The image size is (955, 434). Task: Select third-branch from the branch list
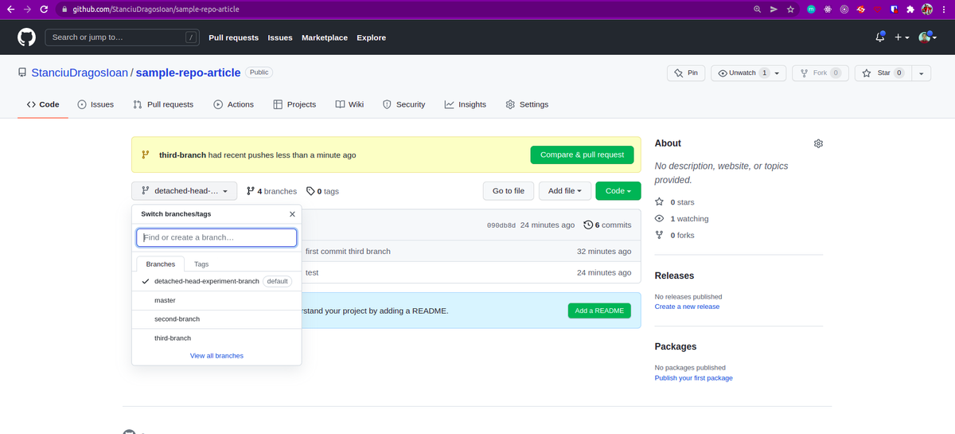(x=173, y=338)
